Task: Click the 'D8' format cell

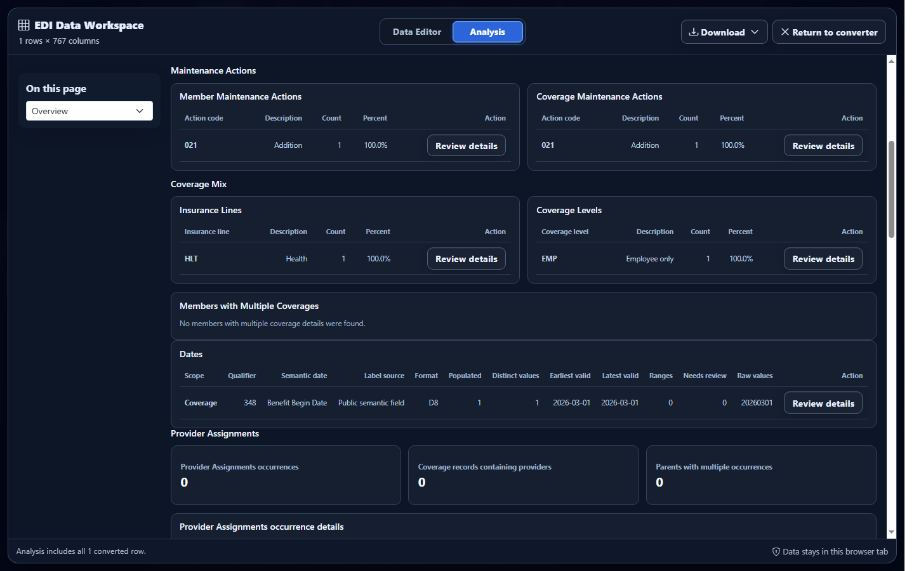Action: (434, 403)
